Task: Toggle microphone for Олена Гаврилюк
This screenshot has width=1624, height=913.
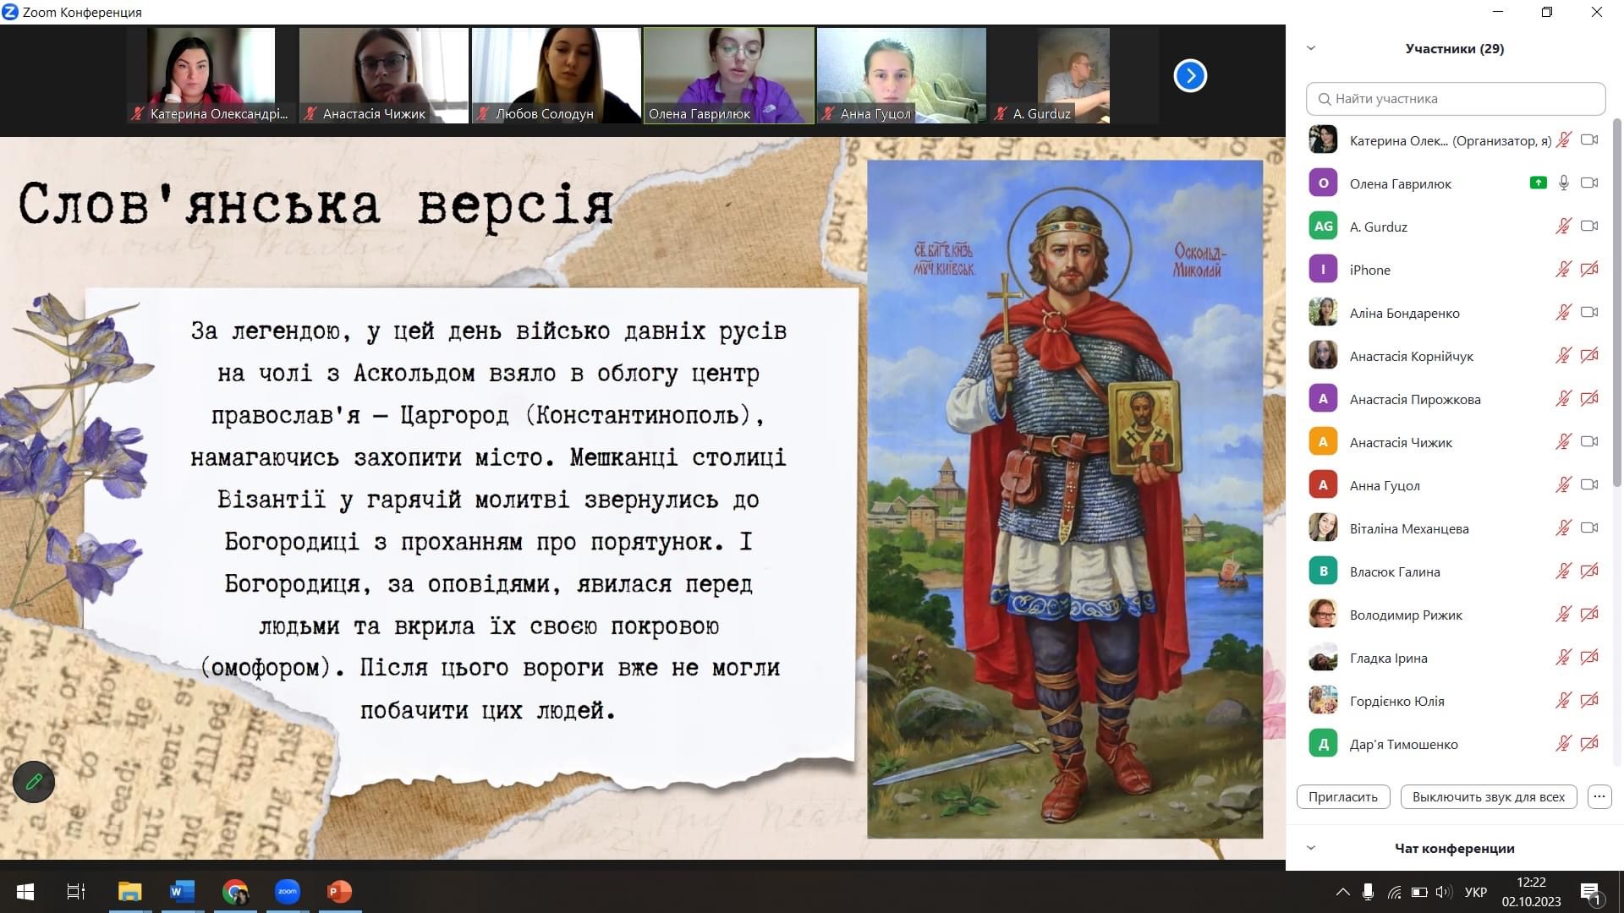Action: click(x=1564, y=183)
